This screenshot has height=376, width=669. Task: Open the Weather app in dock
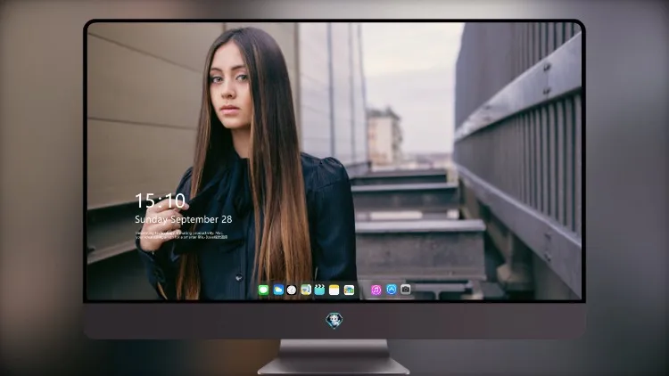point(278,290)
